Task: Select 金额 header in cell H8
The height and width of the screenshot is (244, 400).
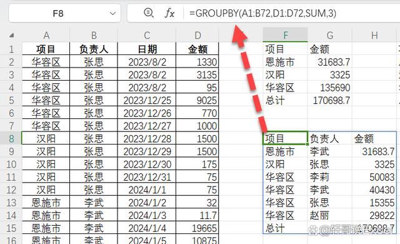Action: click(374, 139)
